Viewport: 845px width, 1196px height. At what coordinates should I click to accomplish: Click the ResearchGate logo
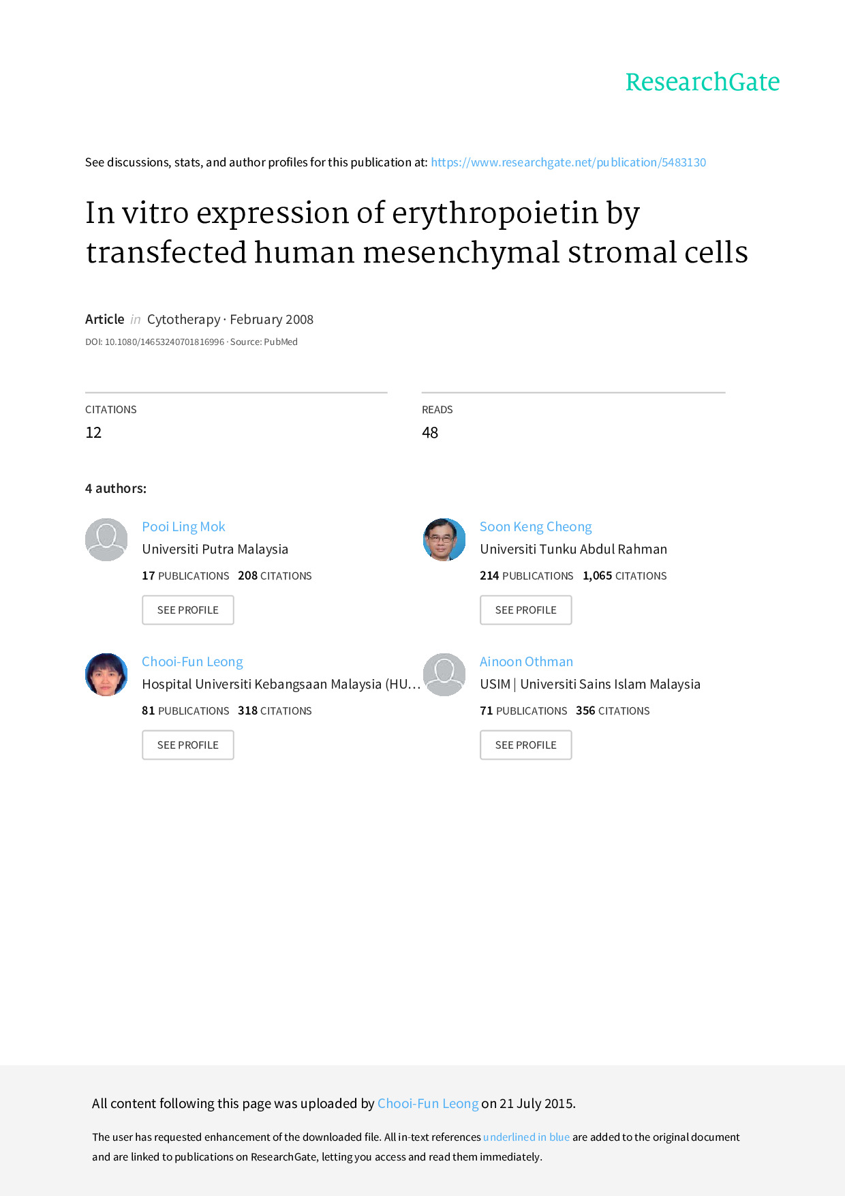pyautogui.click(x=702, y=82)
